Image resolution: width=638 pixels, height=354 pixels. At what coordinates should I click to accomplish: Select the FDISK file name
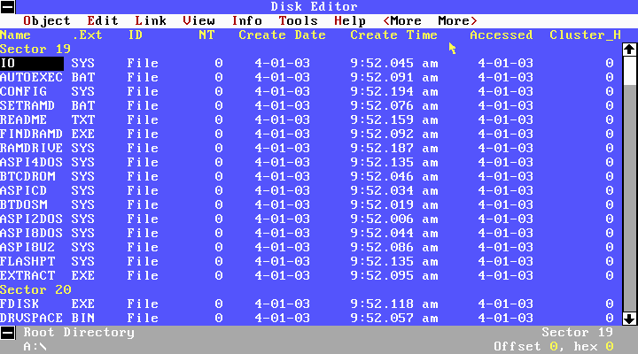click(19, 304)
